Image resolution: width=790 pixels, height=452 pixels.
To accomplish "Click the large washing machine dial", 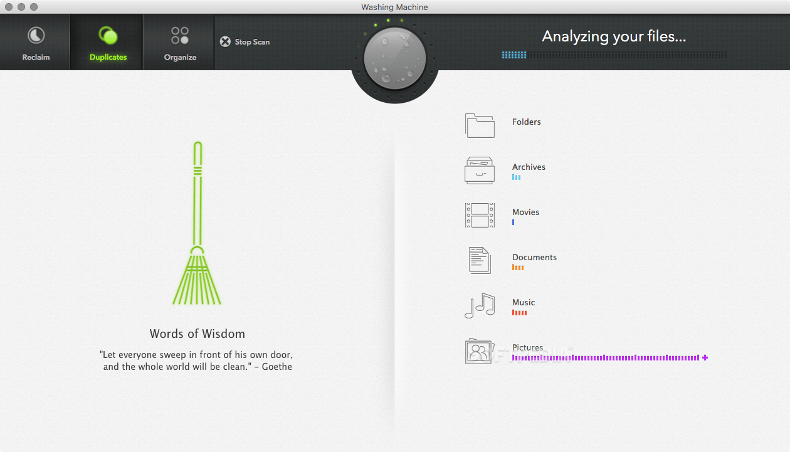I will coord(394,58).
